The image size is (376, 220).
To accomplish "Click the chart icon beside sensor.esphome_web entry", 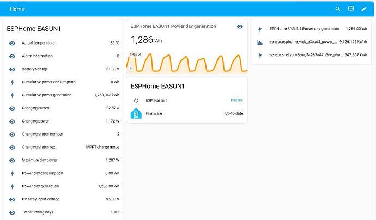I will (260, 42).
